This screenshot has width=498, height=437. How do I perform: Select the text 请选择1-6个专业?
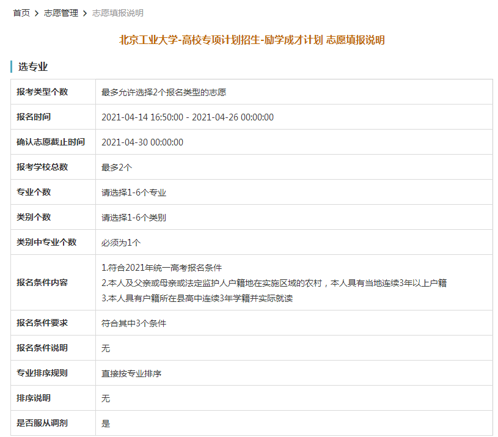point(134,193)
